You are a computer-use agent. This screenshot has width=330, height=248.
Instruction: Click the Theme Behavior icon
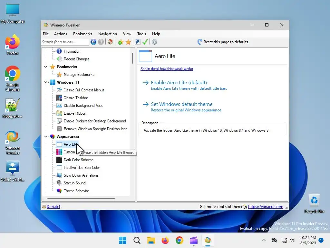[59, 191]
